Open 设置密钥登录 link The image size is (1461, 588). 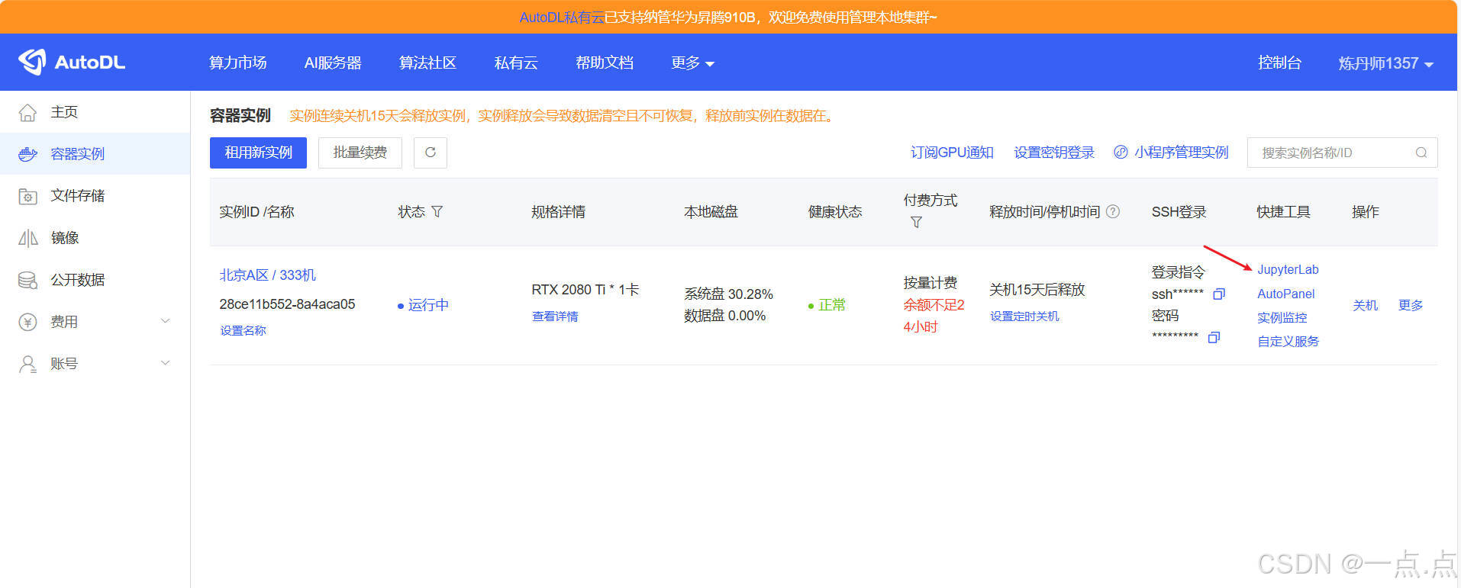pos(1054,153)
